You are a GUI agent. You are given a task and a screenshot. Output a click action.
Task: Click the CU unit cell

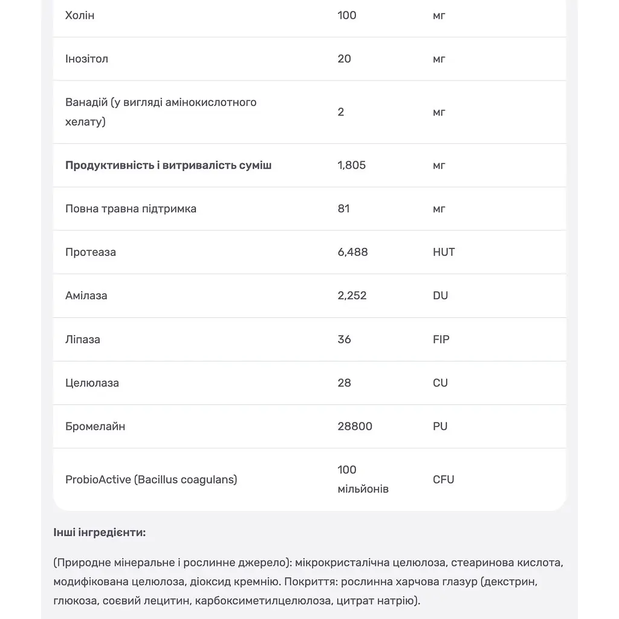(440, 383)
